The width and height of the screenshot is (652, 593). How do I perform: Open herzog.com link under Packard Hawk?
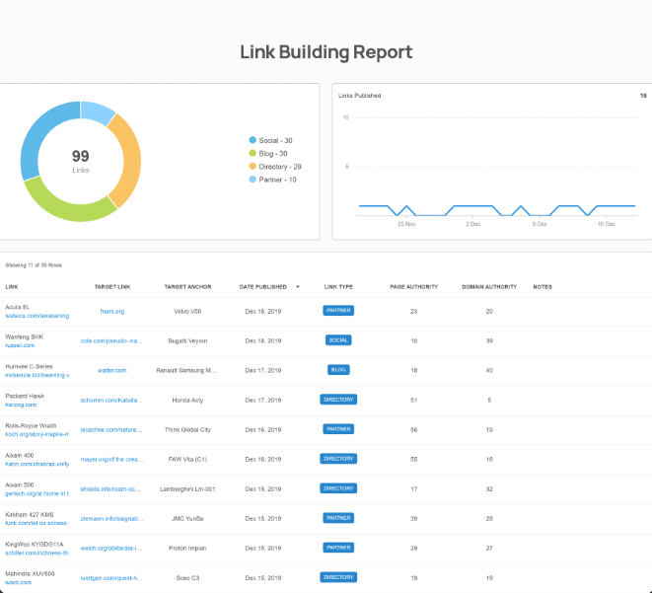21,405
